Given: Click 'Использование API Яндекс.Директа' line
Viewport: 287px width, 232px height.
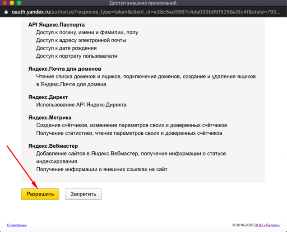Looking at the screenshot, I should (81, 105).
